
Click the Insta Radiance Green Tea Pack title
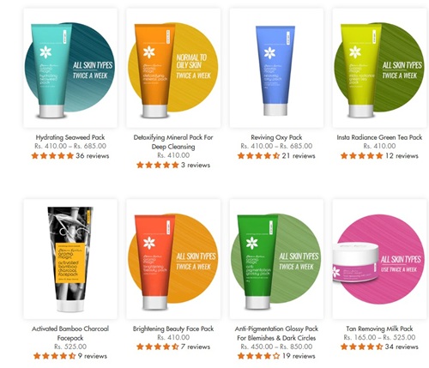pyautogui.click(x=379, y=137)
